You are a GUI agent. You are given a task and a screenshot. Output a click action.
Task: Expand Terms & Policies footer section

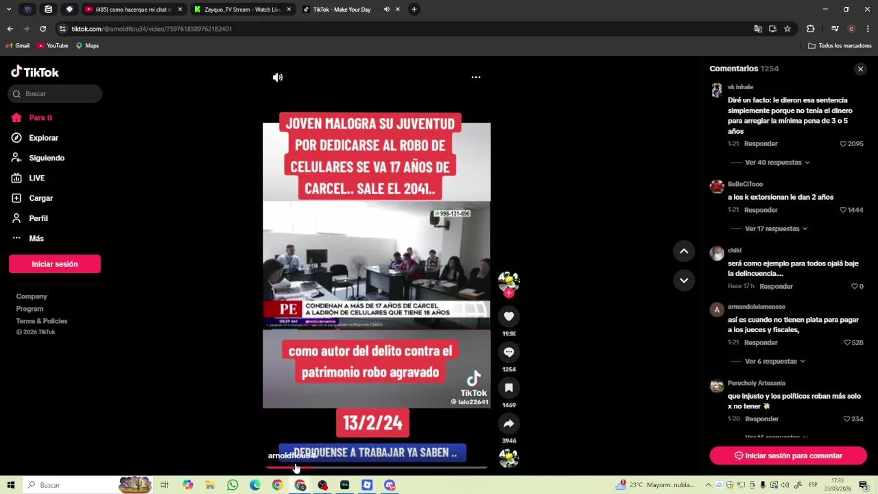[42, 321]
